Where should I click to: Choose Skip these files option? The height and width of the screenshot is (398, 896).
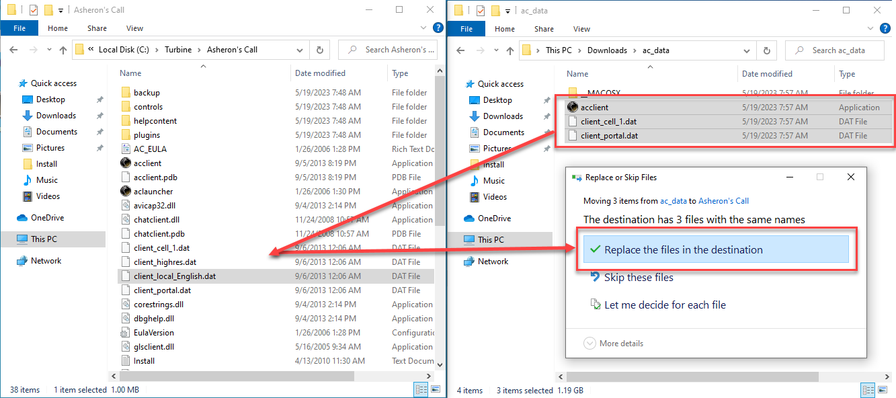638,278
